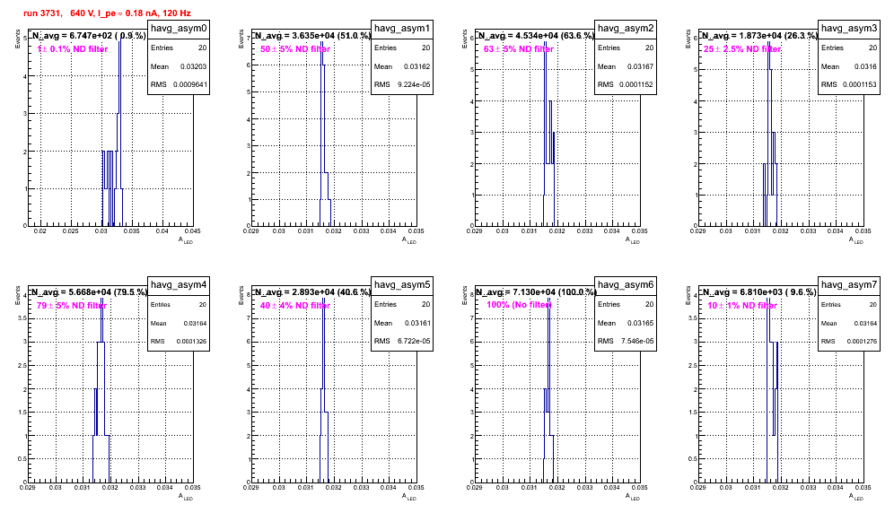This screenshot has height=513, width=894.
Task: Click the histogram peak in havg_asym1 plot
Action: pos(321,43)
